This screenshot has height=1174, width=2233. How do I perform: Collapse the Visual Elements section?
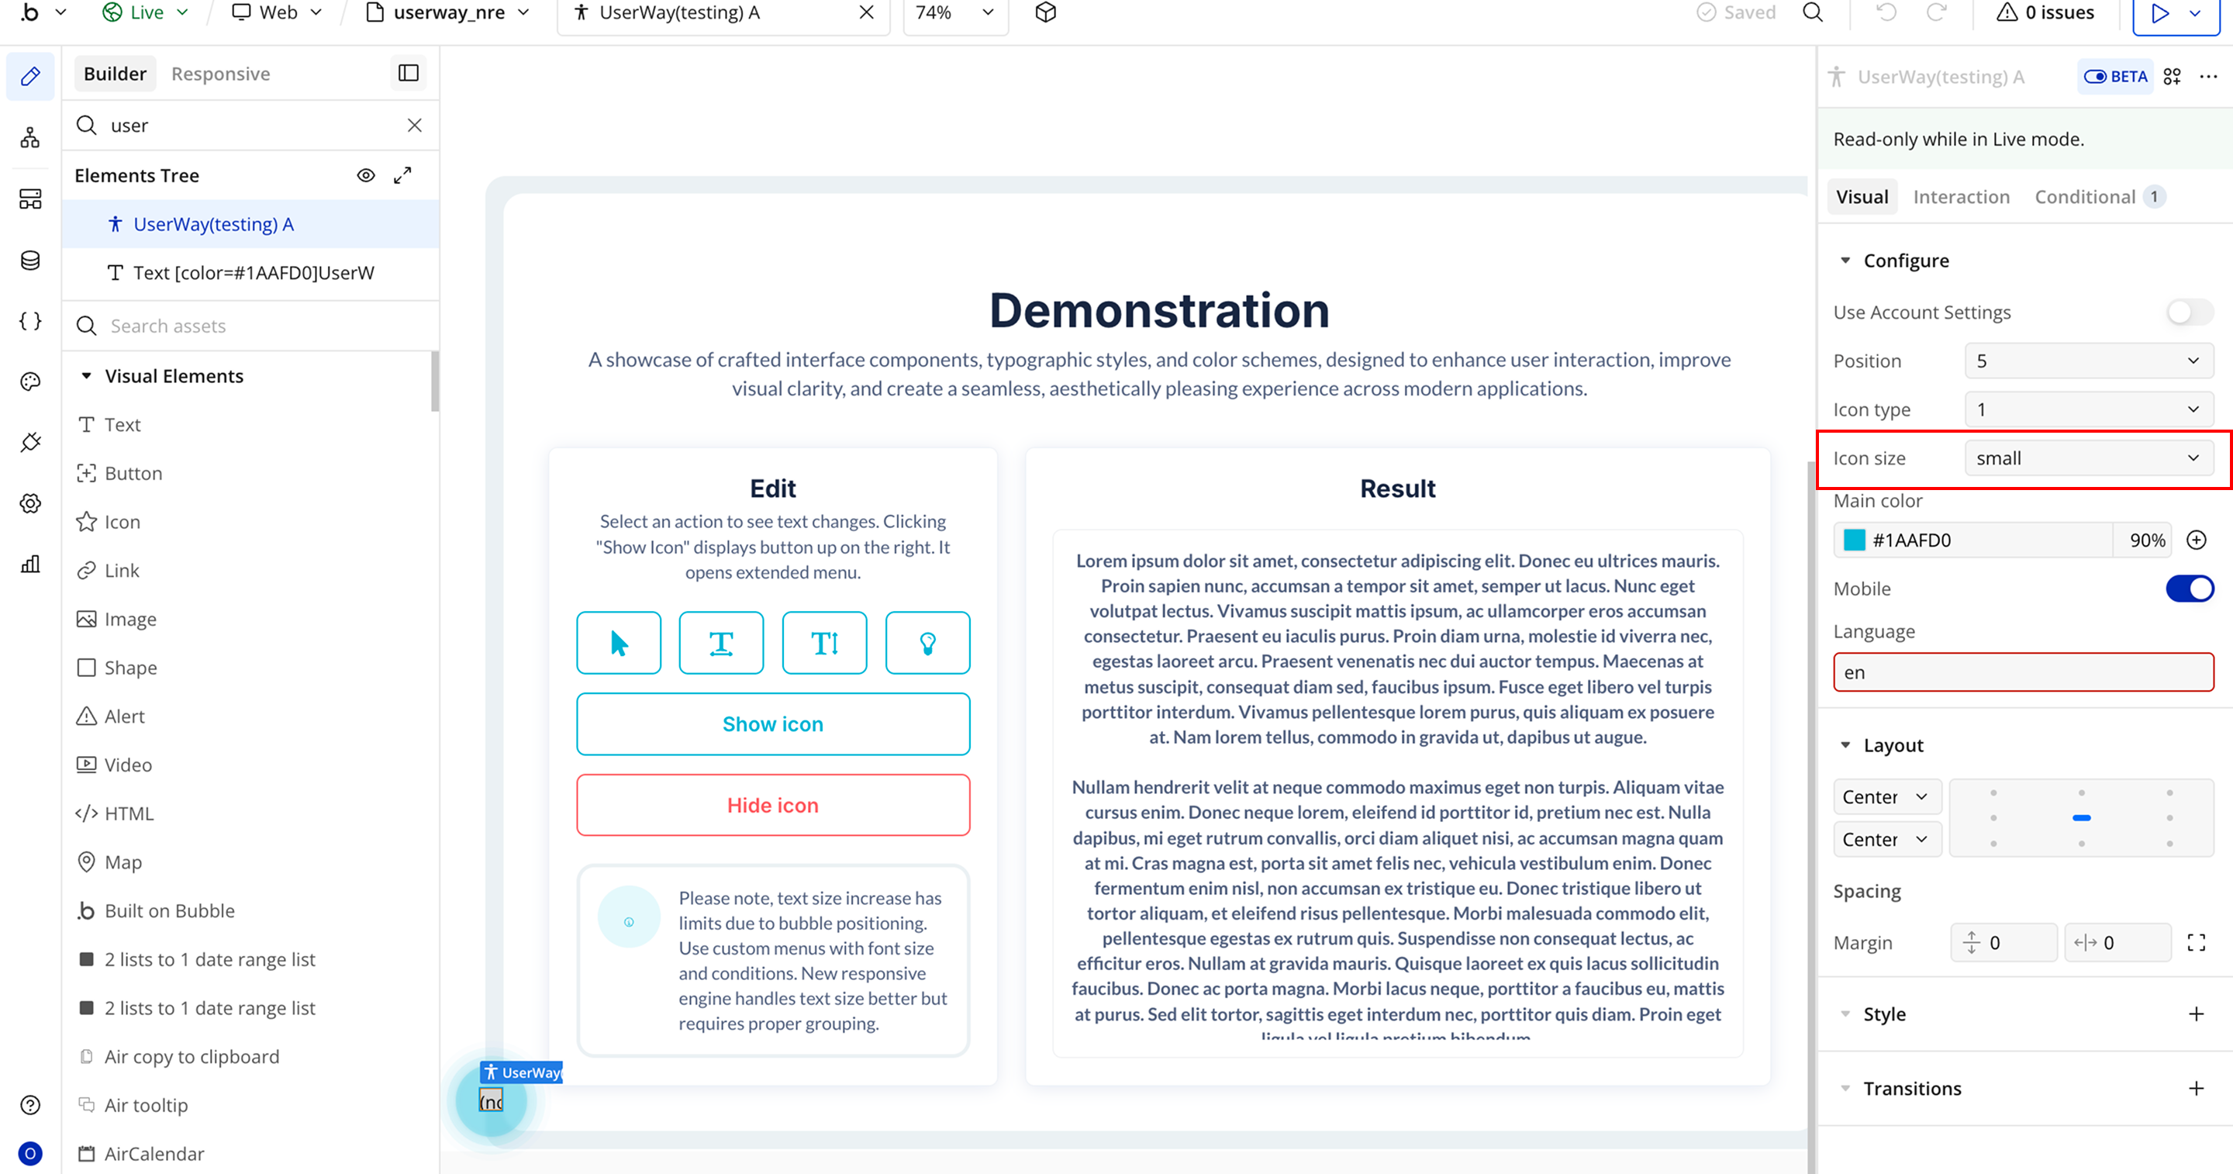[x=87, y=376]
